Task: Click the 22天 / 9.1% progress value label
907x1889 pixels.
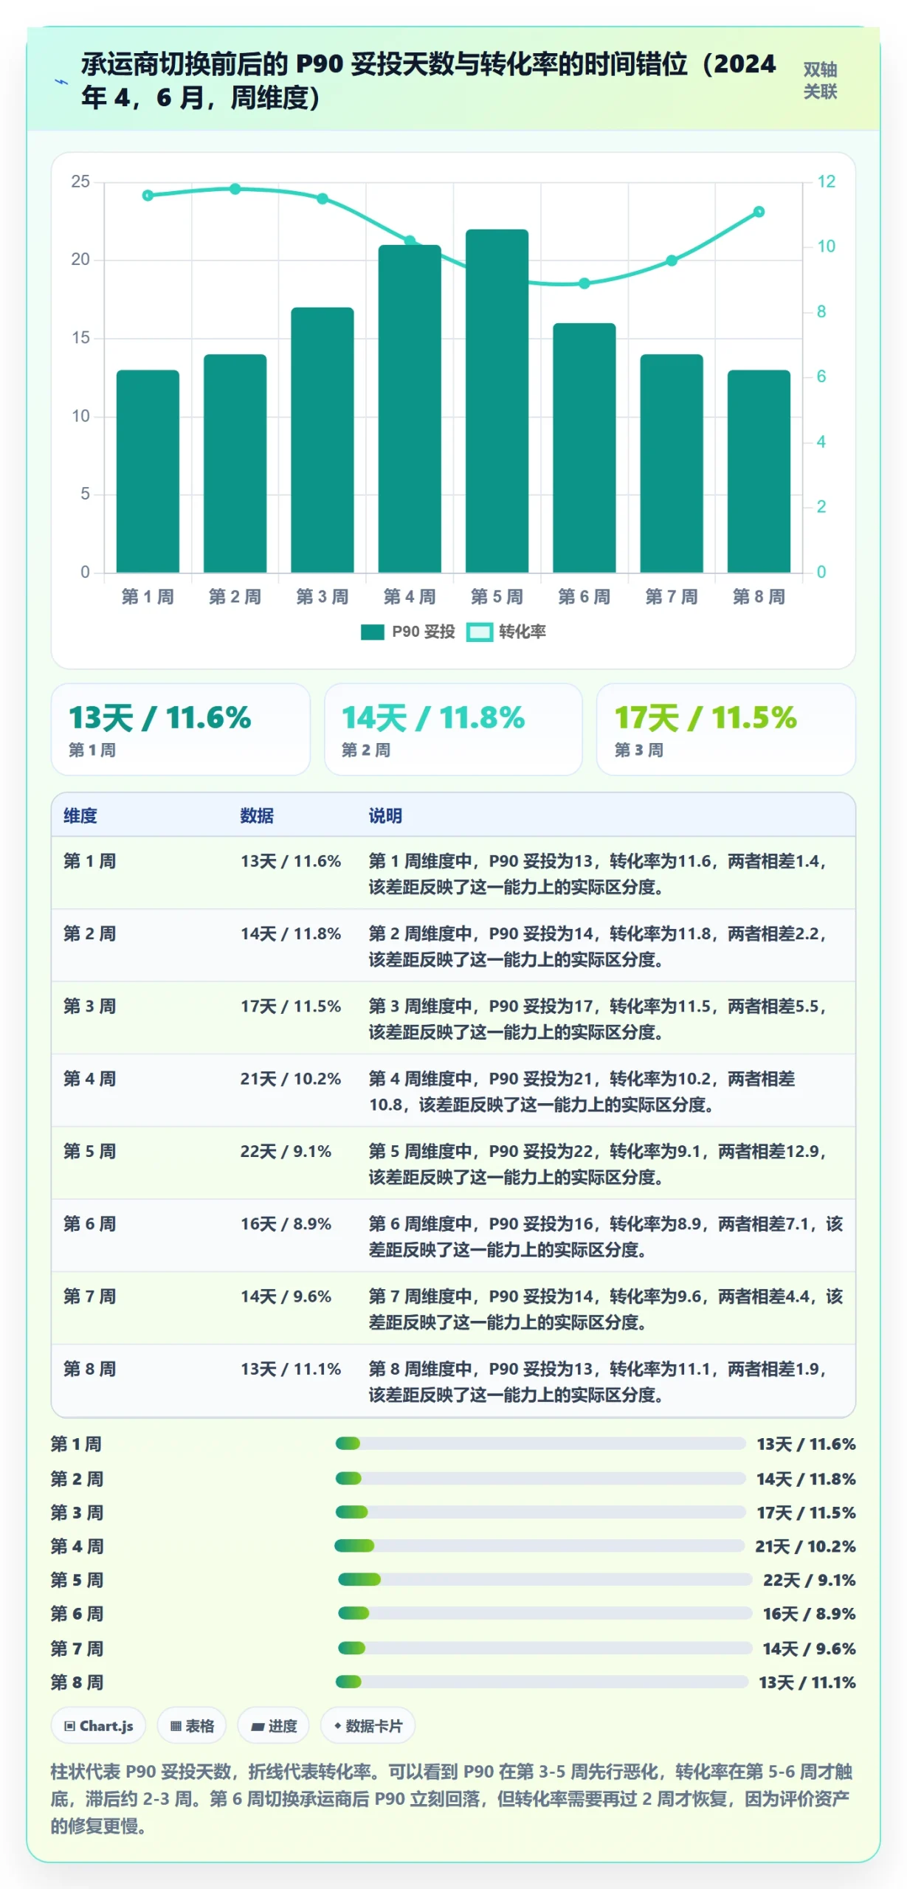Action: [809, 1580]
